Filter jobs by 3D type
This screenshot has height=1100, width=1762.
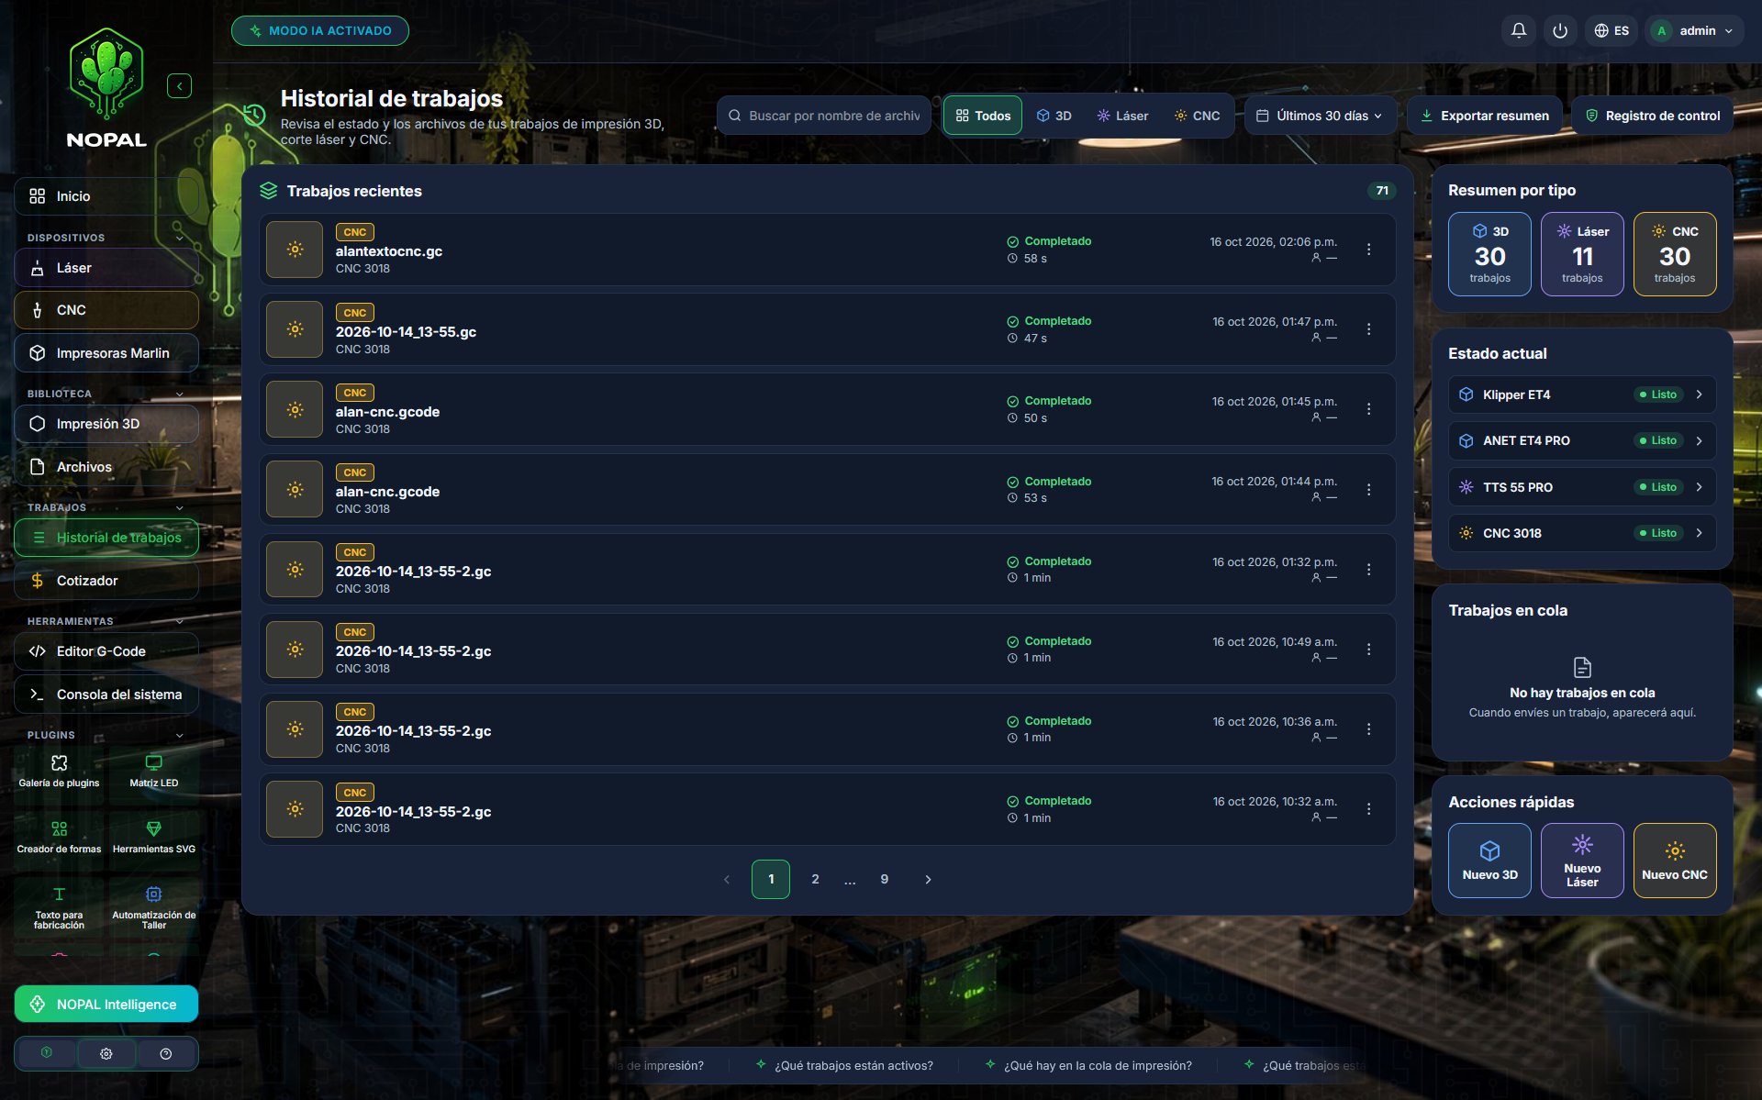pyautogui.click(x=1054, y=116)
